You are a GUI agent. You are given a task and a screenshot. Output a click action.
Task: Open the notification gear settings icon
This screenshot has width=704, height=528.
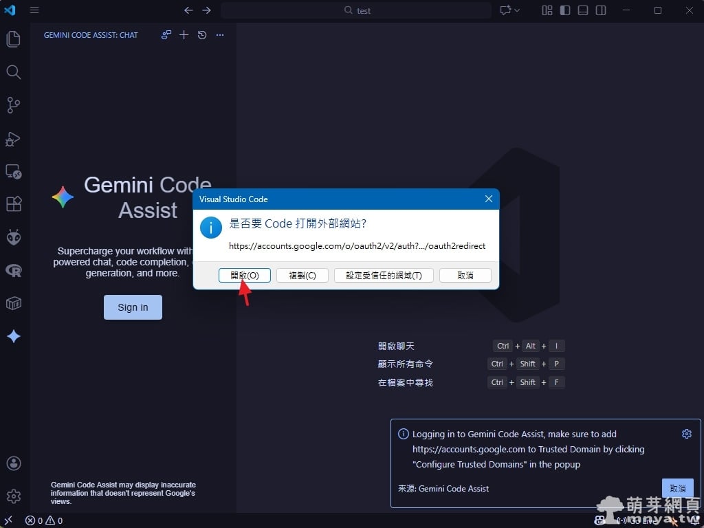click(686, 434)
